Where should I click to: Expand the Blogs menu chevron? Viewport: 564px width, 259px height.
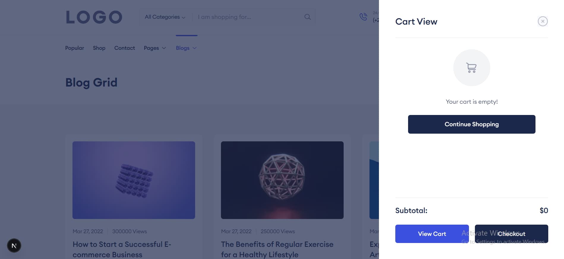(195, 48)
